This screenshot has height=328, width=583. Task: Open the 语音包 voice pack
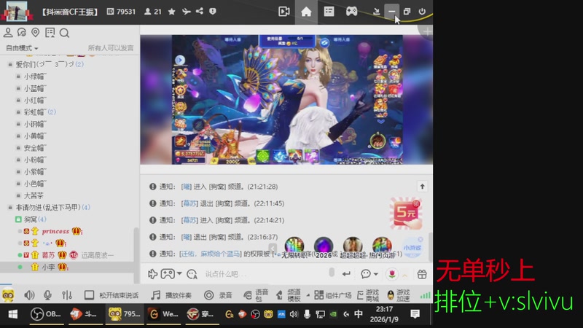[x=256, y=295]
